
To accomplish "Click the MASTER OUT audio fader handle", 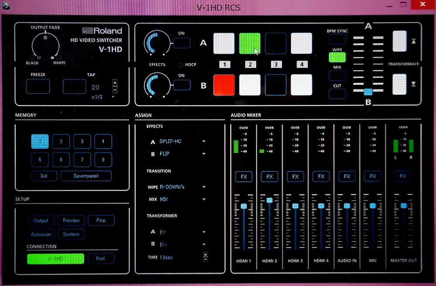I will tap(403, 205).
